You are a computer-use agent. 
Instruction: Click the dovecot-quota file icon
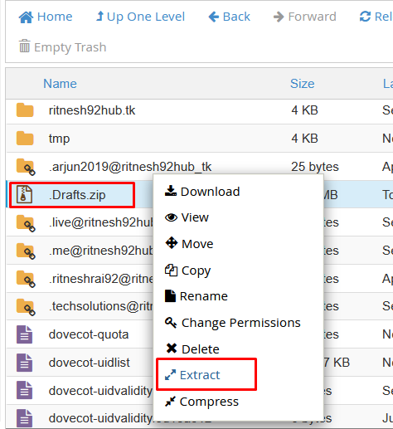pos(24,334)
